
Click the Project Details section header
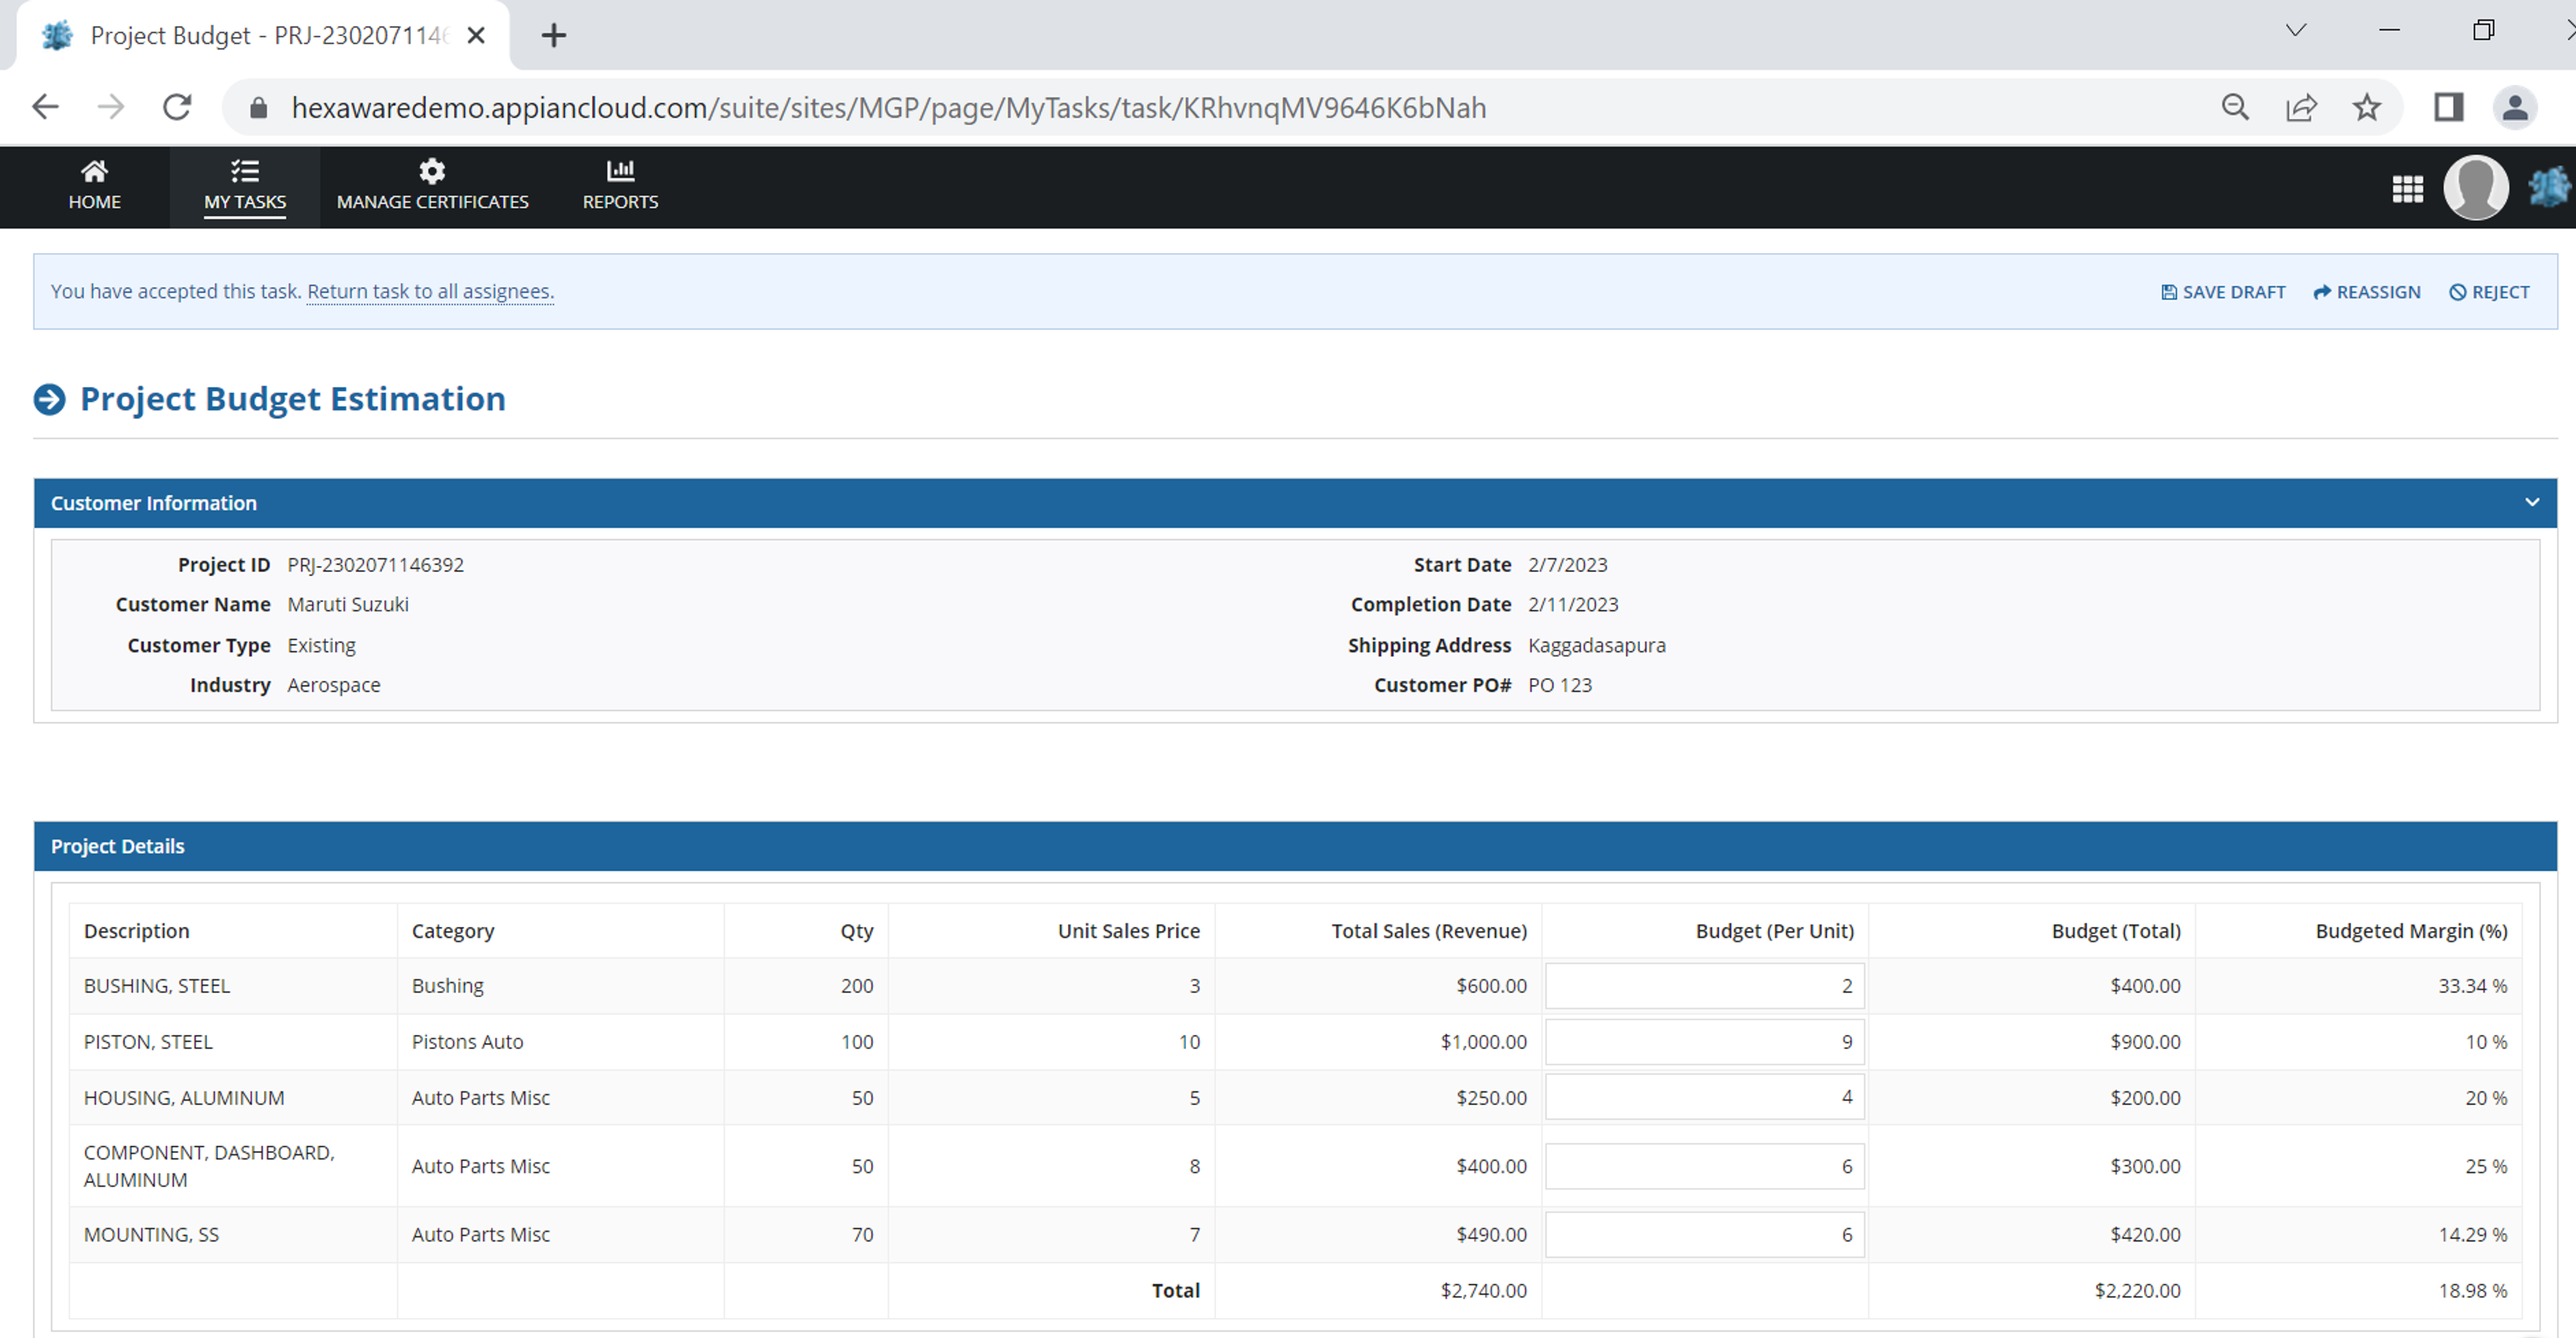[x=1295, y=846]
